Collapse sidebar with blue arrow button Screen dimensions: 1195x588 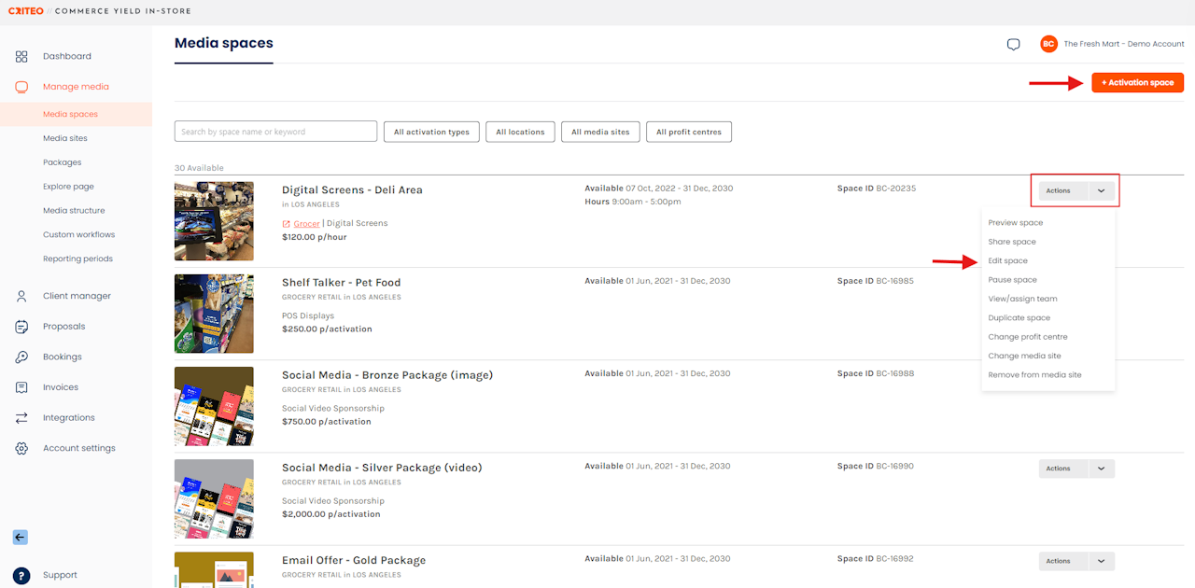pos(21,538)
